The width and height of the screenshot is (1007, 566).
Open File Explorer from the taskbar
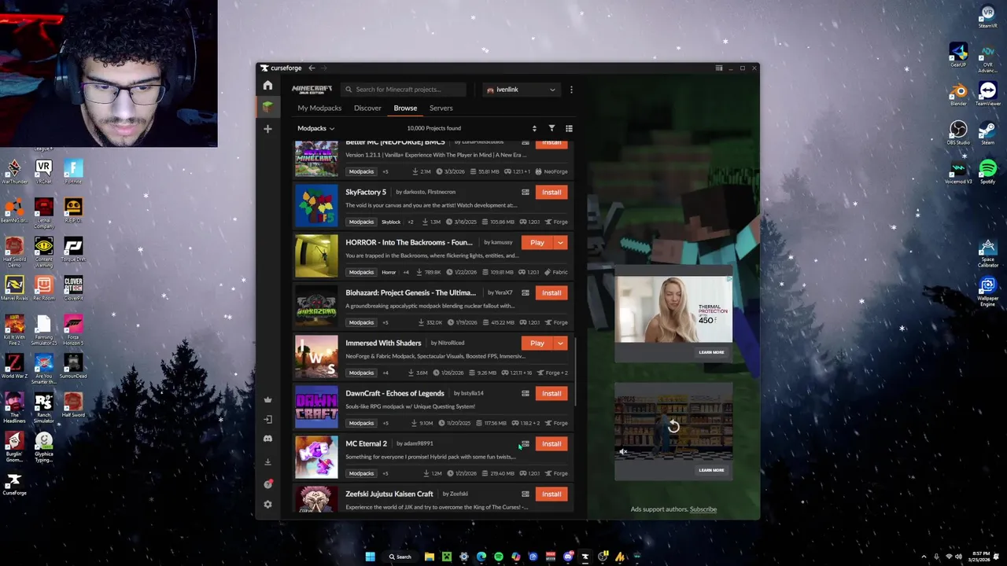point(430,557)
